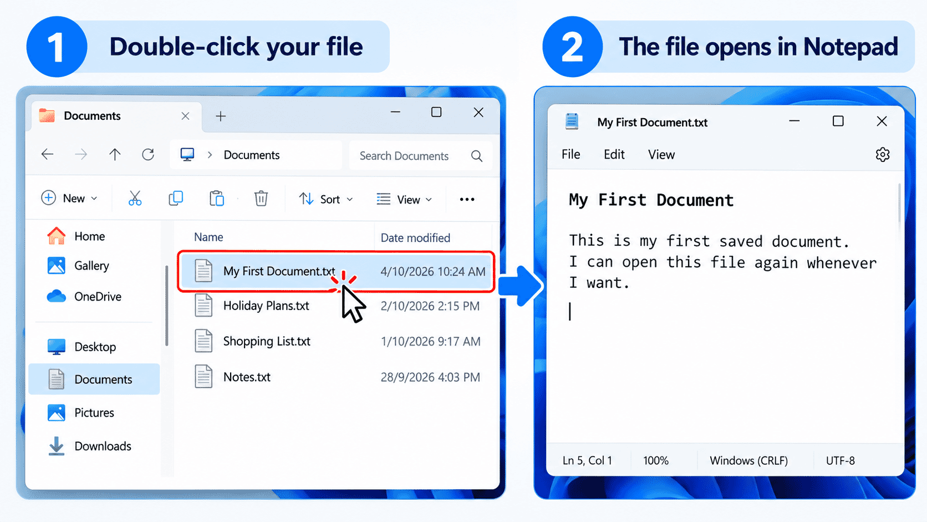The height and width of the screenshot is (522, 927).
Task: Click the Notepad app icon in title bar
Action: pos(572,121)
